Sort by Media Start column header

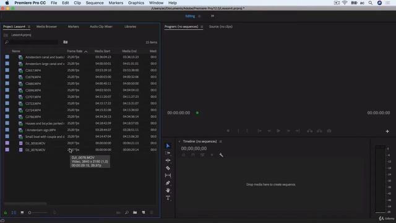102,51
